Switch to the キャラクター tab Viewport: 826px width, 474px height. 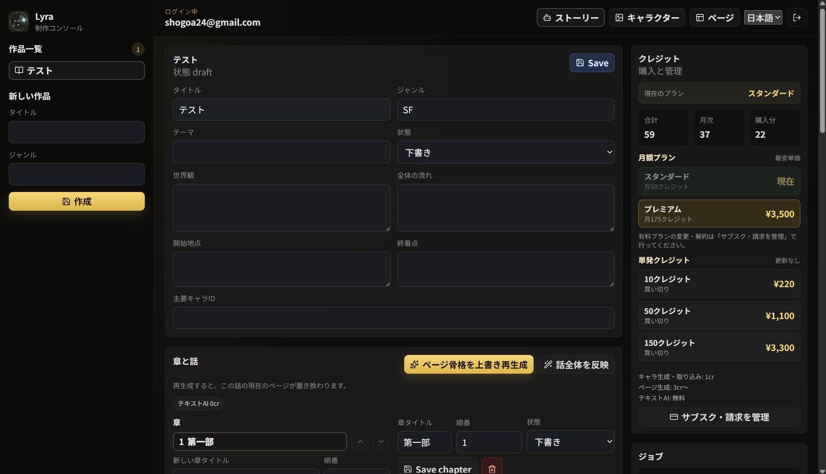pyautogui.click(x=647, y=18)
